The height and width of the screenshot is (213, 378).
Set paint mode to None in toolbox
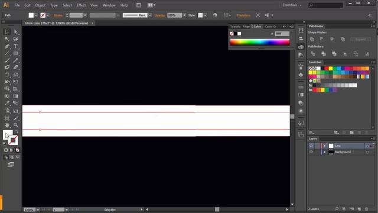(17, 150)
